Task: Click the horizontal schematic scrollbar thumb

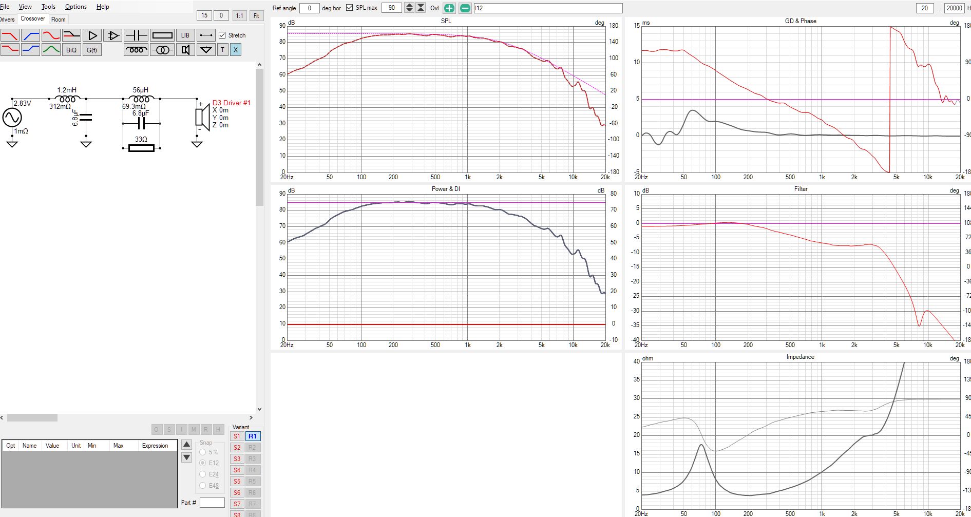Action: (x=32, y=418)
